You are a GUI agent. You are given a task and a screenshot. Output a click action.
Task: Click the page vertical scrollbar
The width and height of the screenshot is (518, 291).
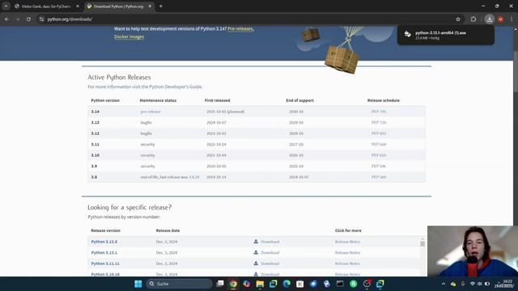pos(516,73)
